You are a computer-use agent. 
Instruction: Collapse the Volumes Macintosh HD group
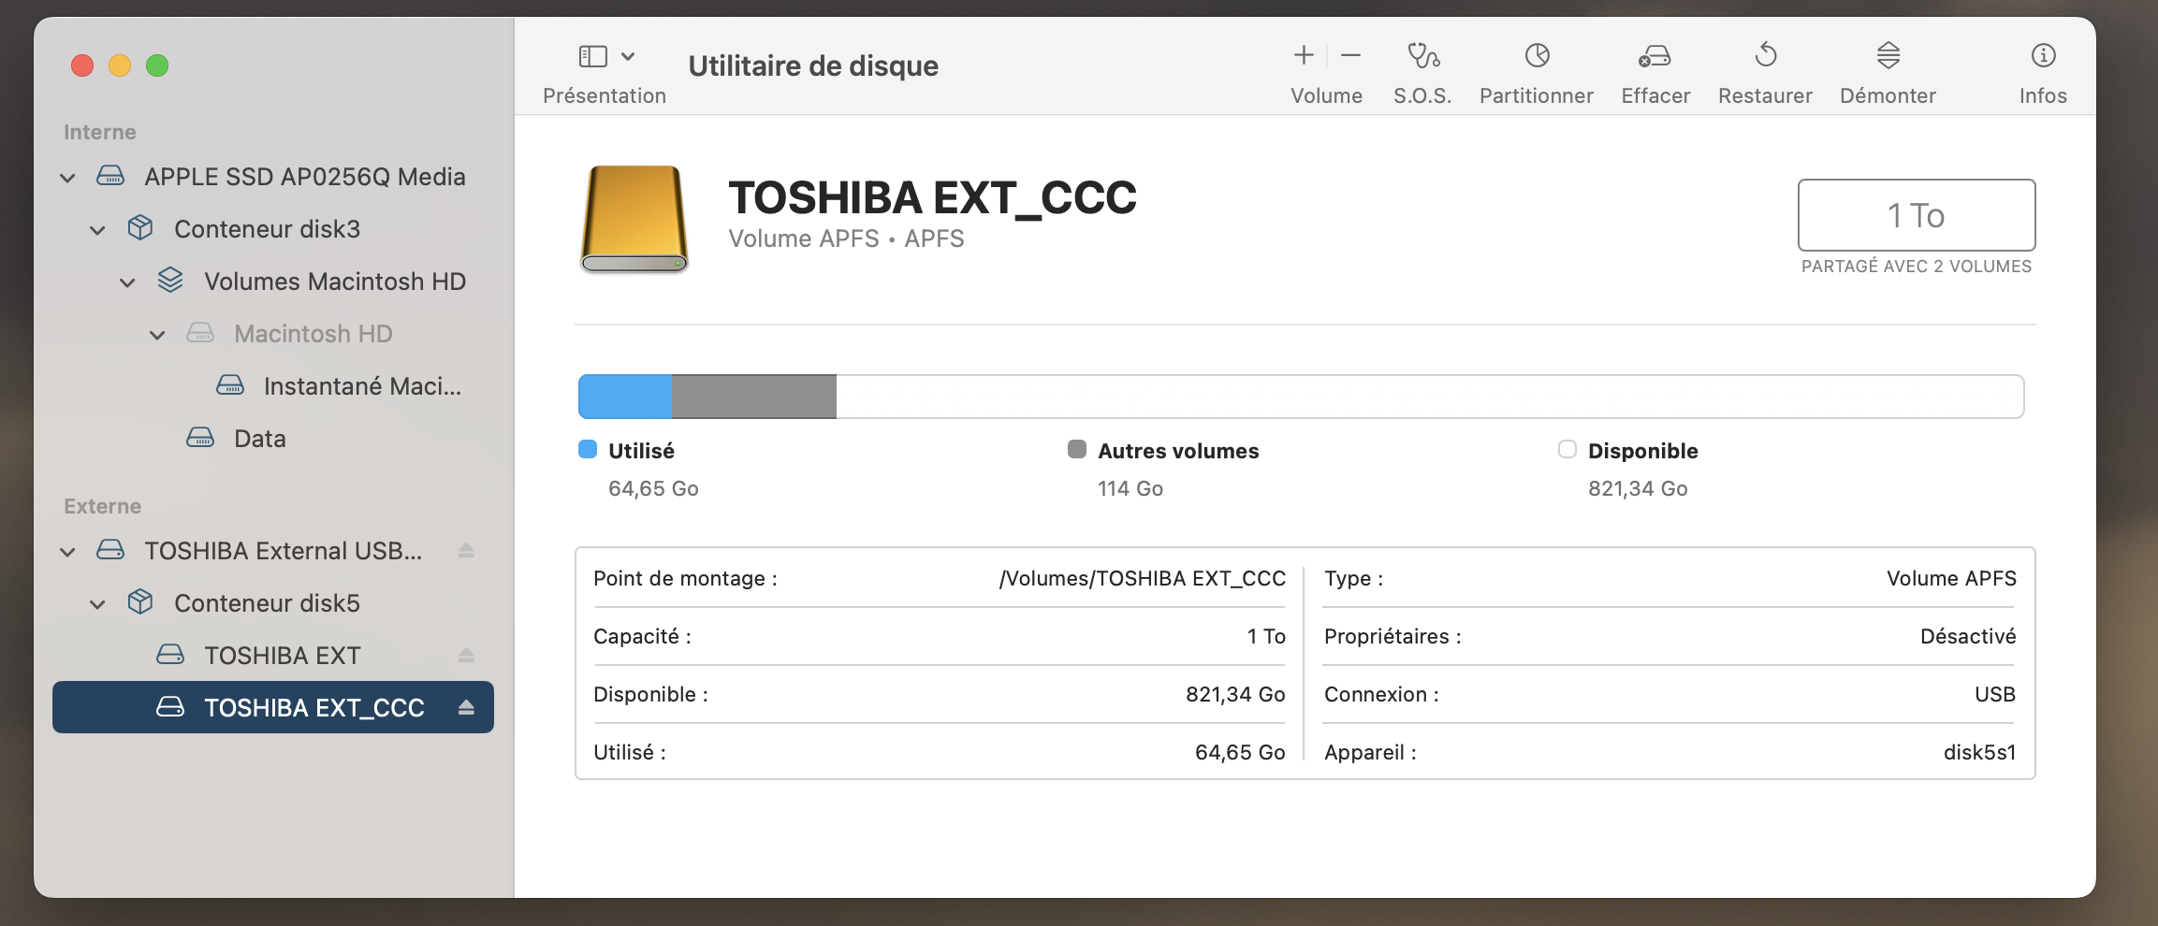[x=127, y=282]
